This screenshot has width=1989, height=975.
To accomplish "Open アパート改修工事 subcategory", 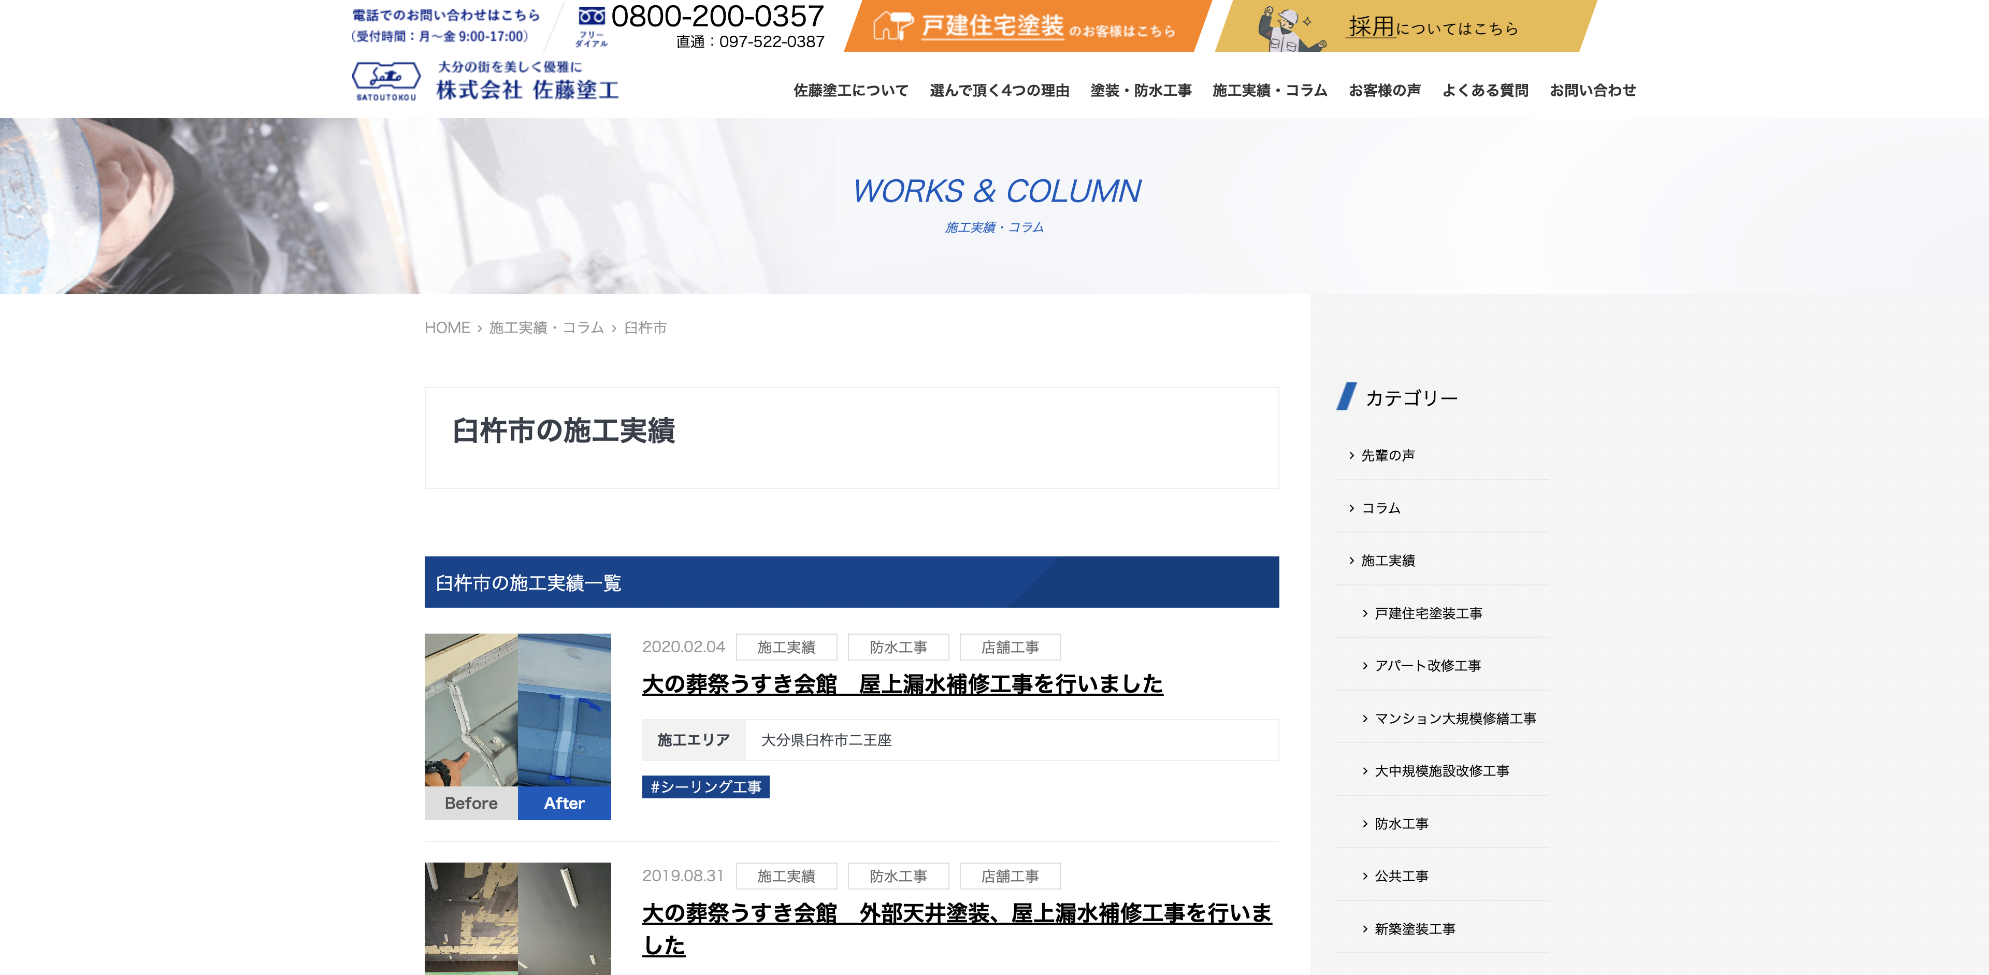I will click(1427, 665).
